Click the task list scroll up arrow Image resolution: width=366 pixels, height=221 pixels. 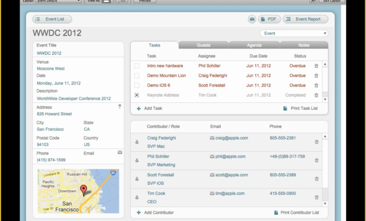pyautogui.click(x=325, y=64)
